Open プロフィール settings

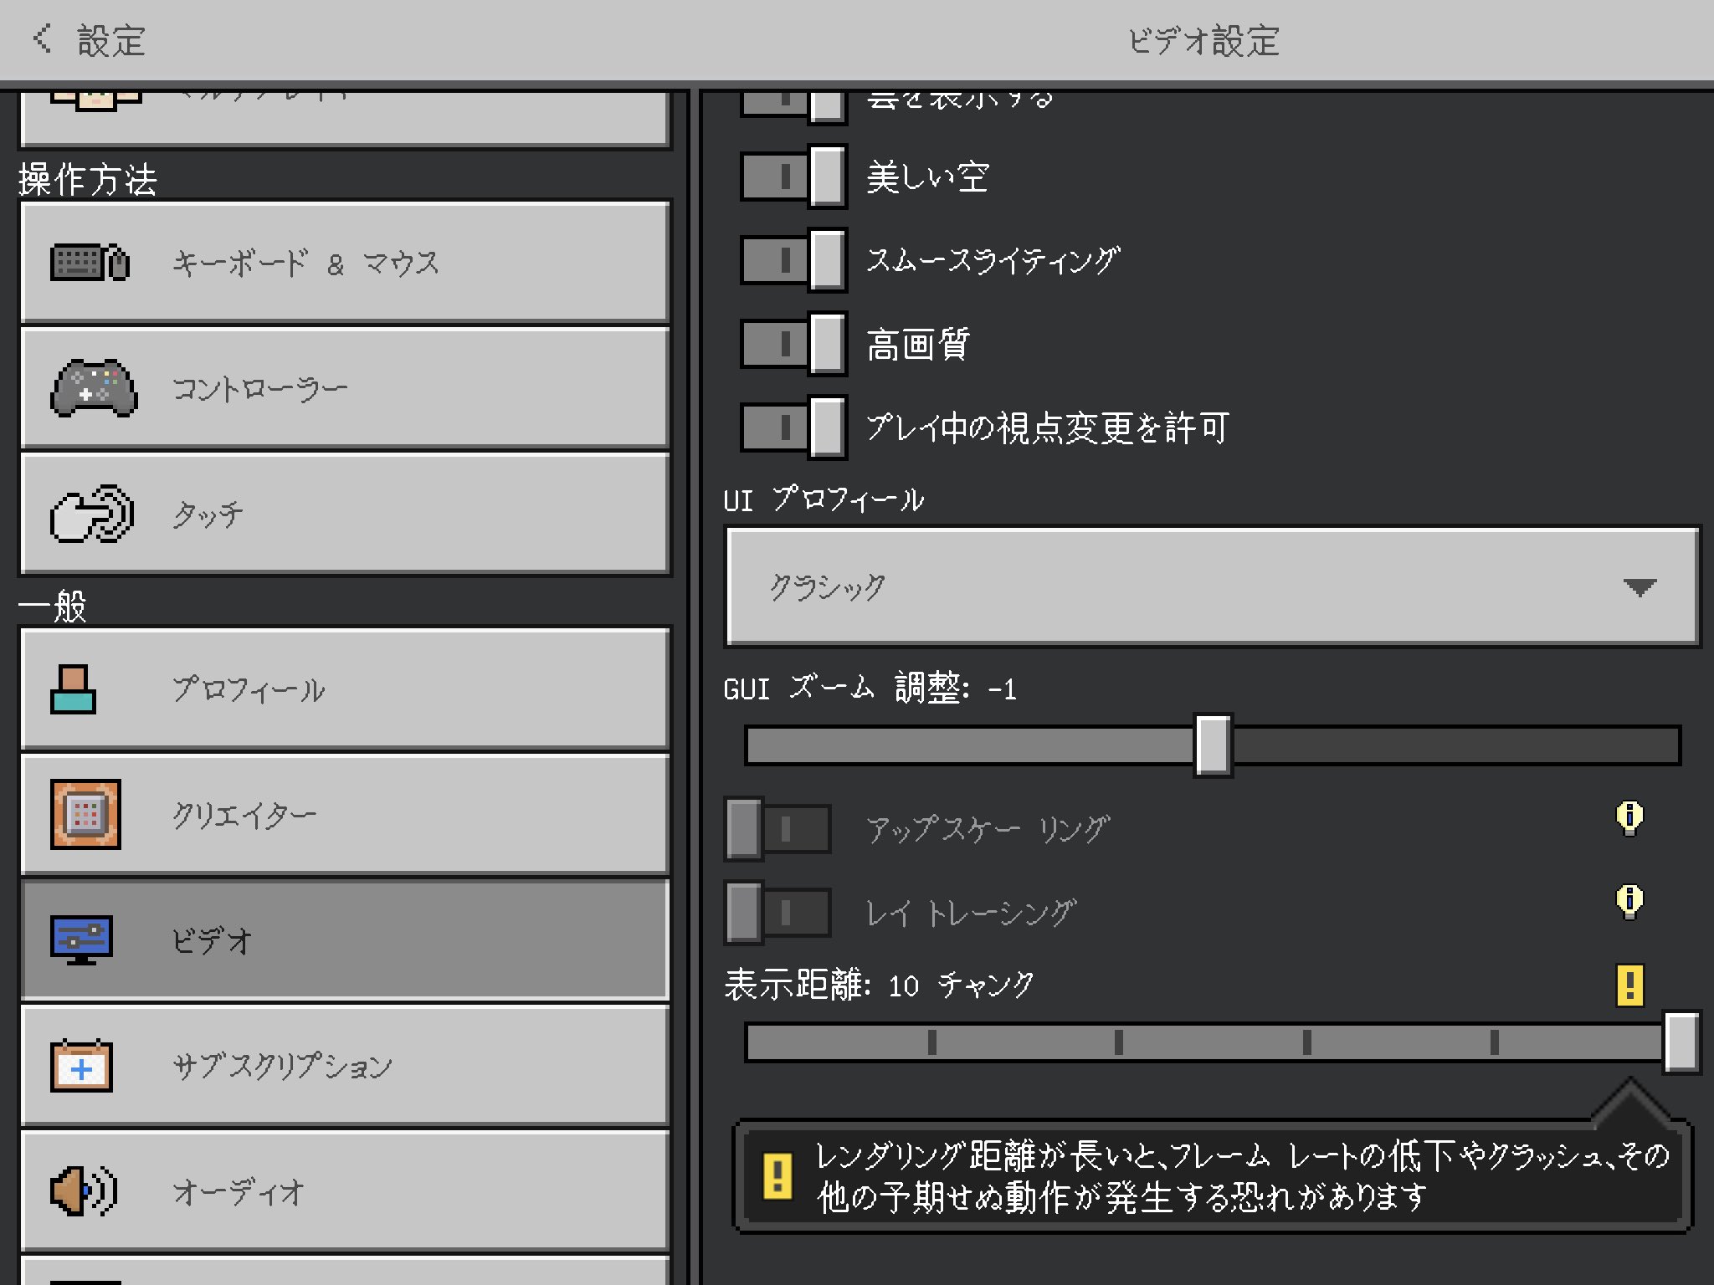[x=345, y=689]
